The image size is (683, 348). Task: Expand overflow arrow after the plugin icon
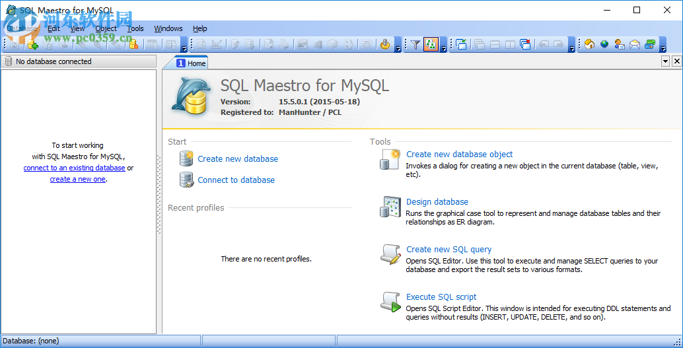(x=398, y=44)
